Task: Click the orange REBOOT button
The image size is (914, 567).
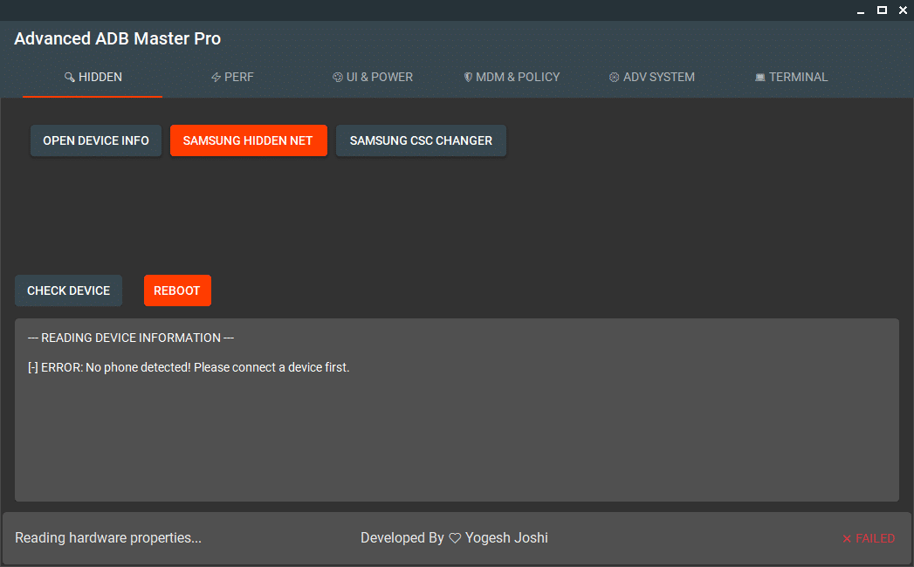Action: [177, 290]
